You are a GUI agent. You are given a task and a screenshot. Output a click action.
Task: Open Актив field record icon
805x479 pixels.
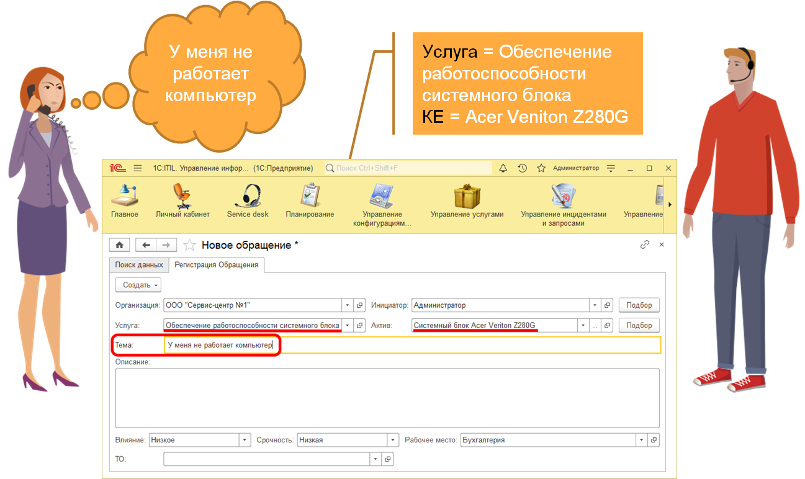tap(607, 325)
